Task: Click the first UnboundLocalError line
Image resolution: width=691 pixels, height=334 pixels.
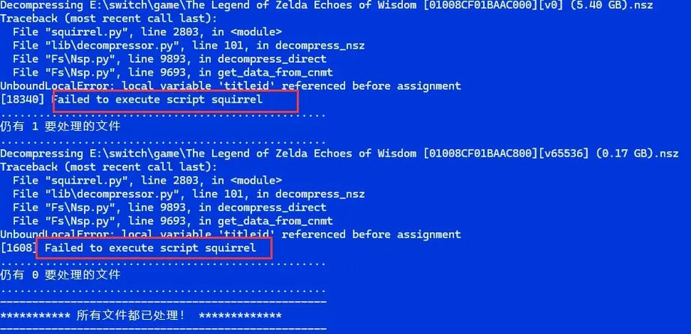Action: pos(230,86)
